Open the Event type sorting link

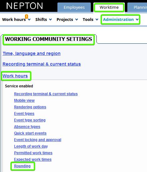[30, 120]
